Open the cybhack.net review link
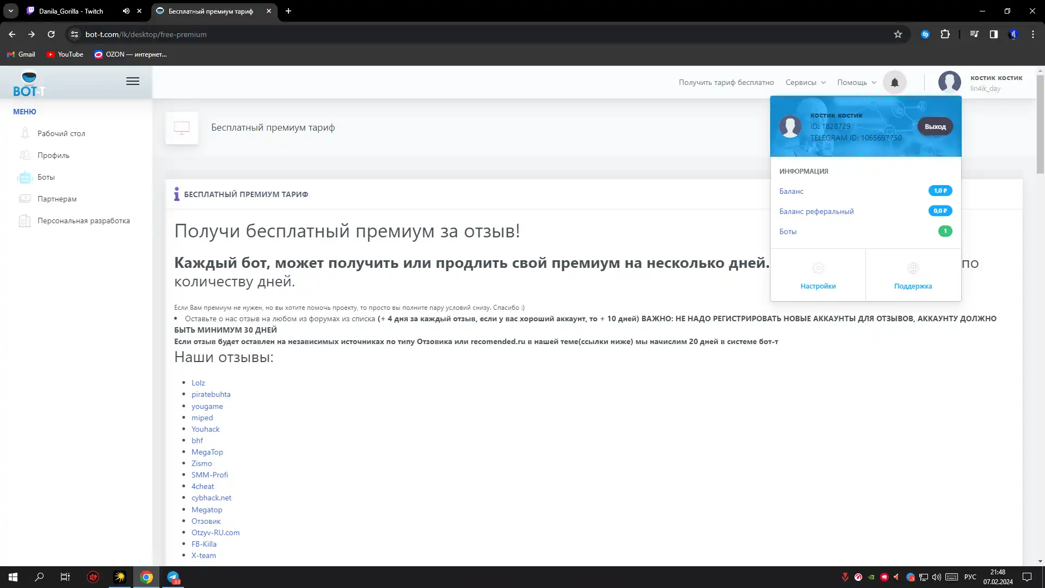Screen dimensions: 1045x588 coord(211,498)
